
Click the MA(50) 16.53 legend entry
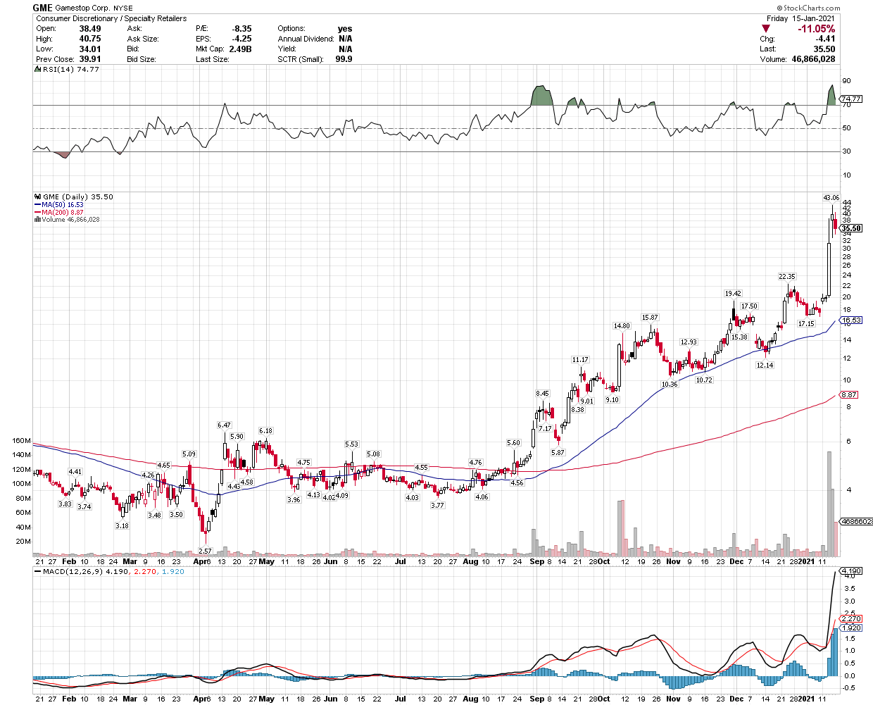(x=59, y=205)
